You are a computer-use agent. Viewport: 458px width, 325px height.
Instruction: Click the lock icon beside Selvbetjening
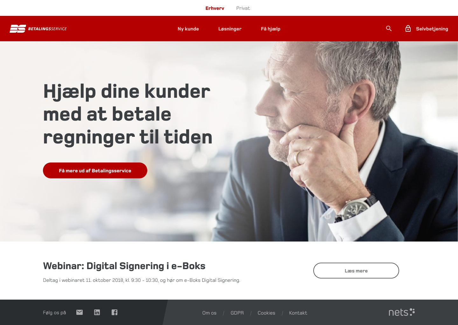tap(408, 29)
